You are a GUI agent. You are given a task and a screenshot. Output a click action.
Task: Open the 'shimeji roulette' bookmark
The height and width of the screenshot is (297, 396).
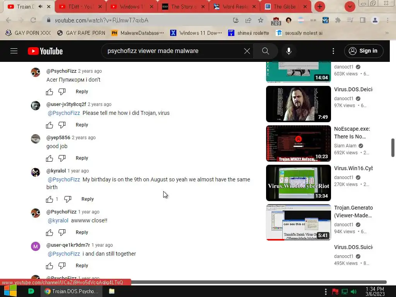[x=249, y=33]
